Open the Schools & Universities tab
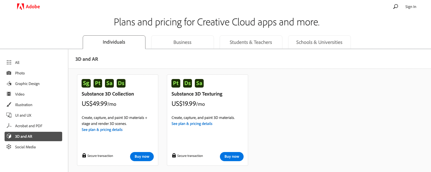Screen dimensions: 431x172 pyautogui.click(x=319, y=42)
